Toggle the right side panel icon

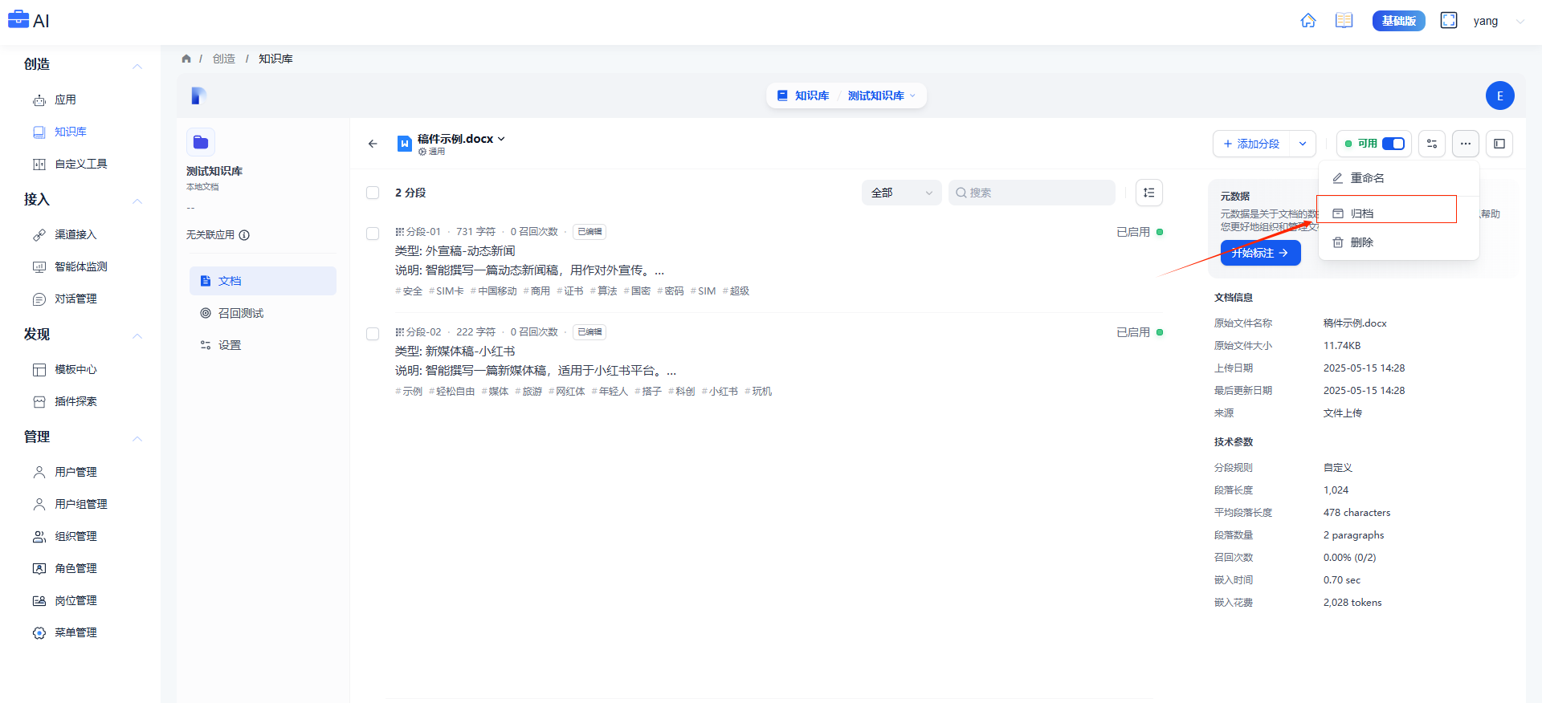(1499, 144)
